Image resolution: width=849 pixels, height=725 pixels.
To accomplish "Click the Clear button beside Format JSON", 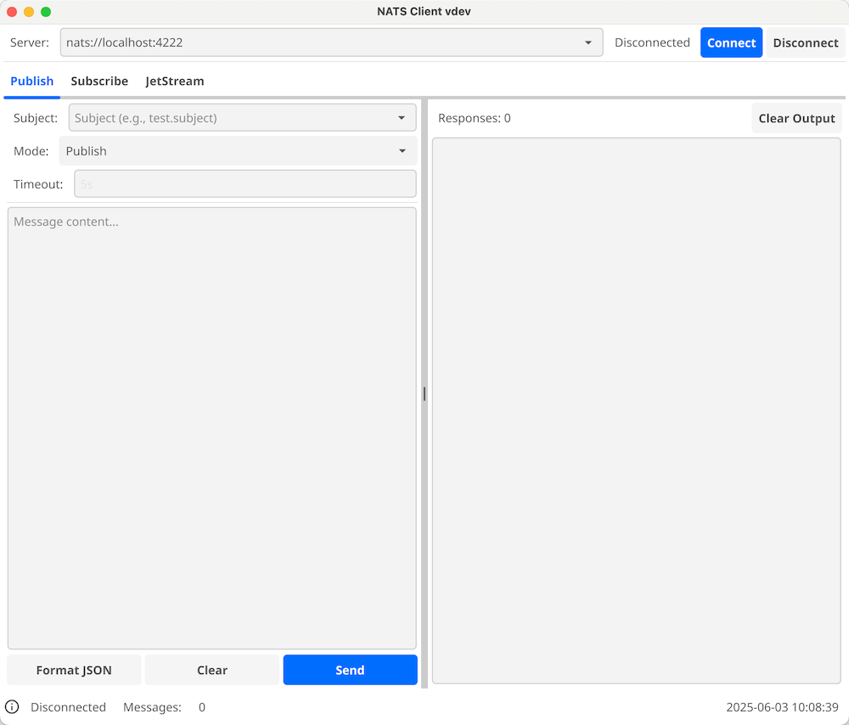I will pos(211,670).
